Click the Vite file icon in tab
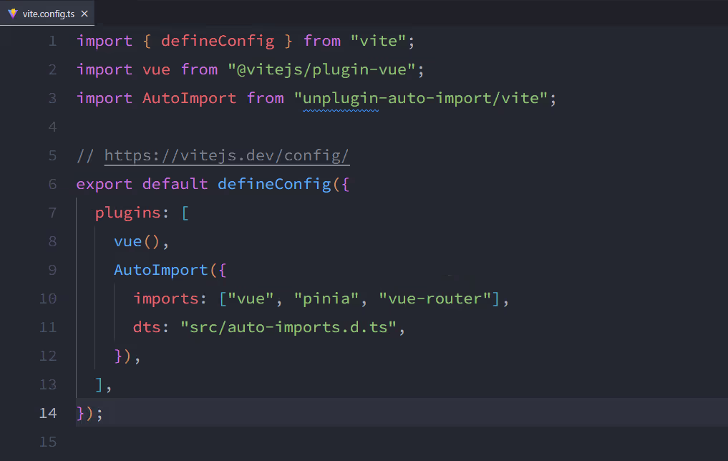 click(x=13, y=14)
